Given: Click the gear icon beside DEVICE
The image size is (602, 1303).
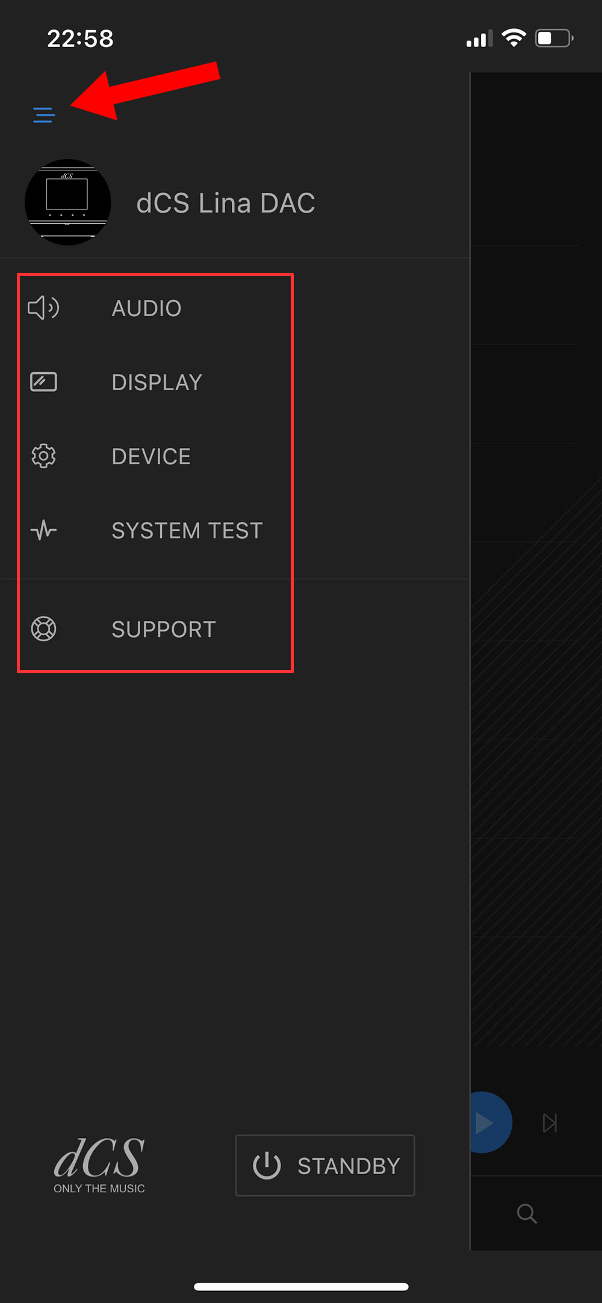Looking at the screenshot, I should tap(43, 456).
